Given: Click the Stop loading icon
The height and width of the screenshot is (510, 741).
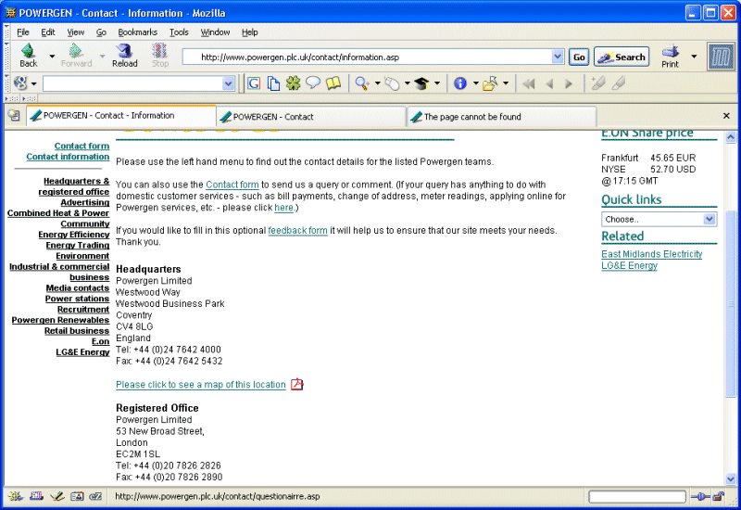Looking at the screenshot, I should click(x=159, y=56).
